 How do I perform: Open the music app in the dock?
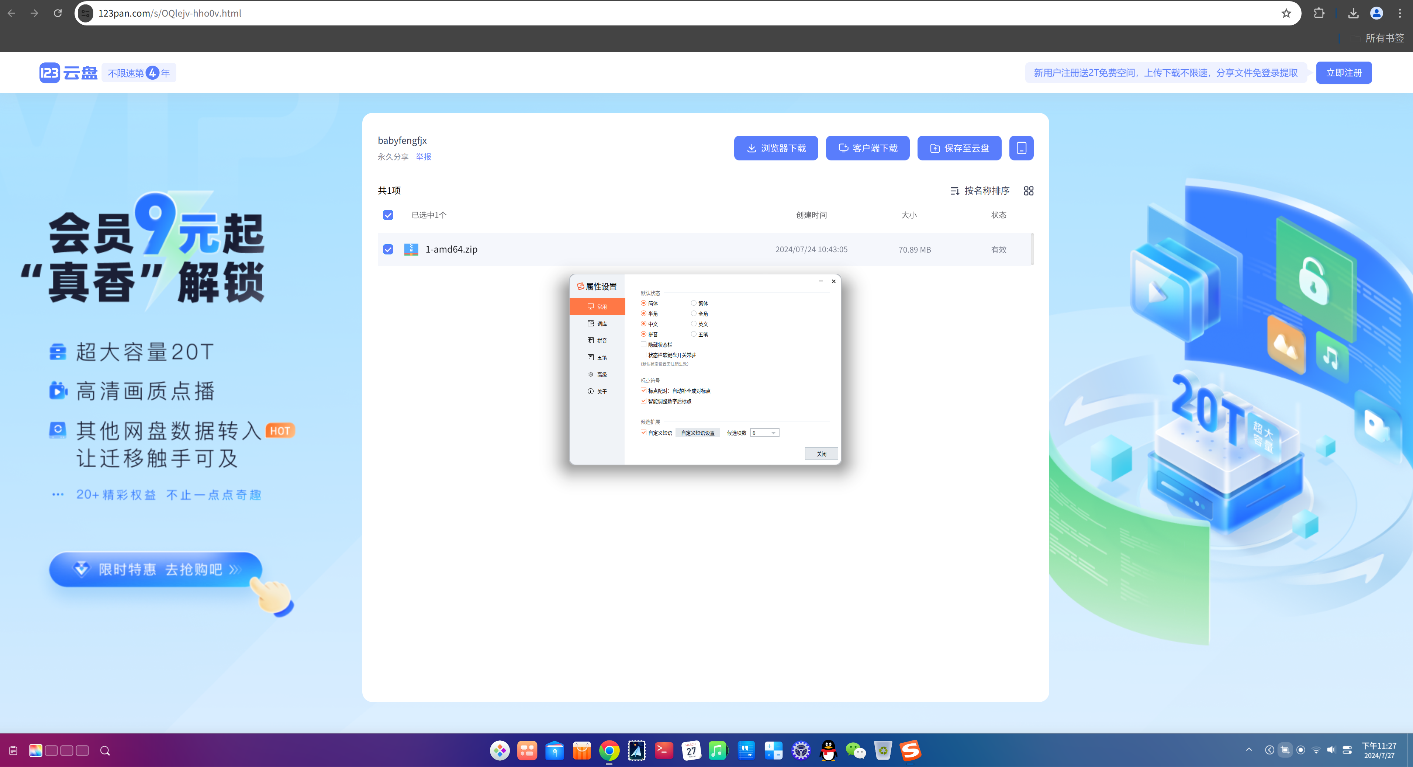pos(718,750)
